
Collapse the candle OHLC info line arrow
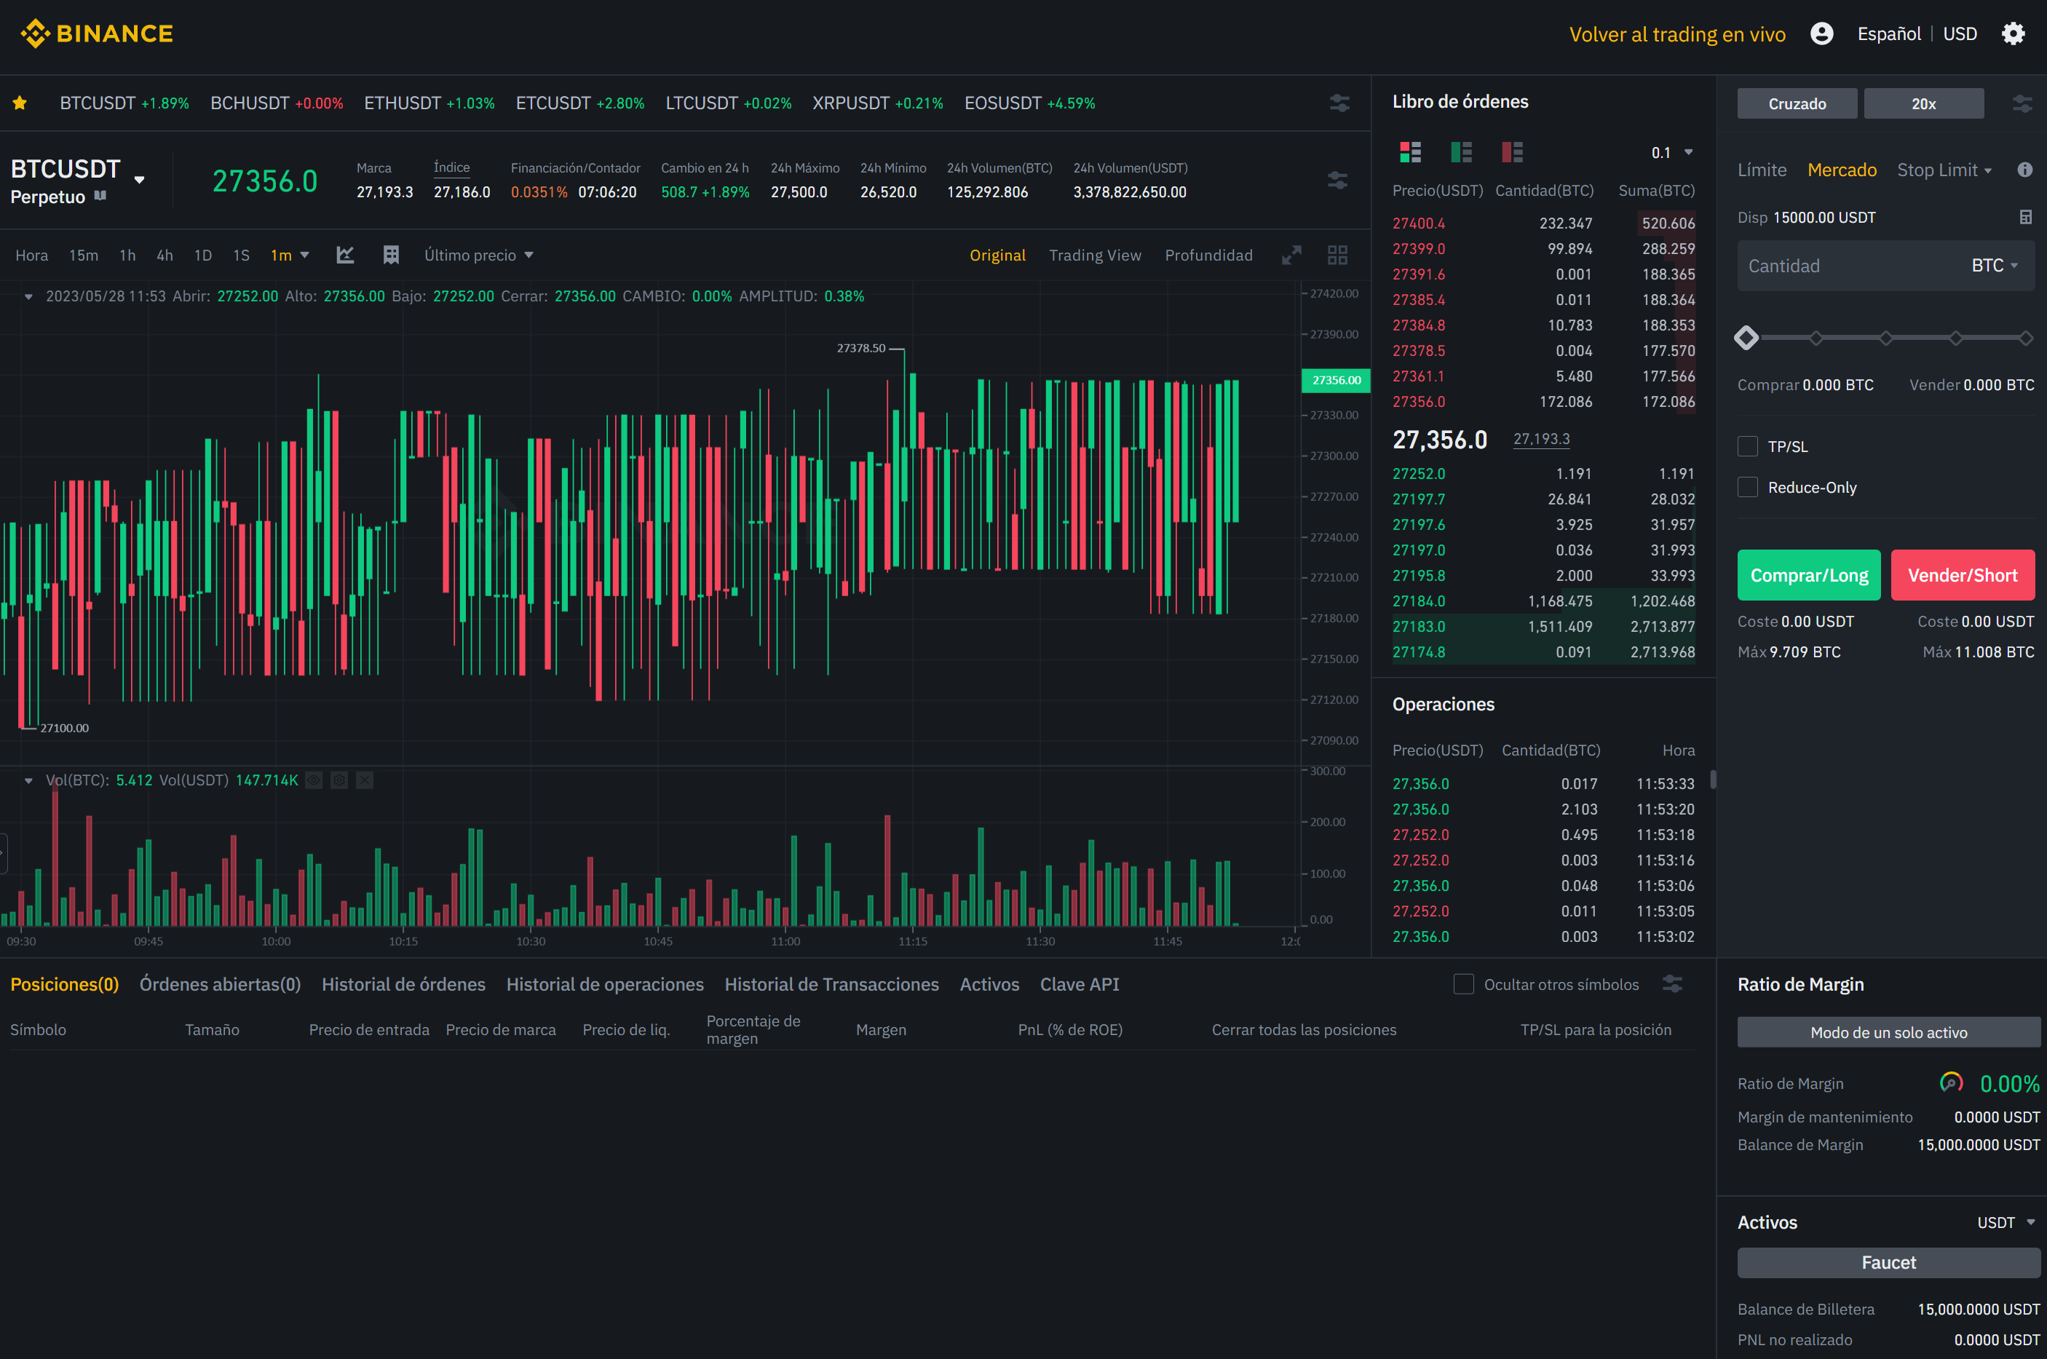[x=28, y=296]
